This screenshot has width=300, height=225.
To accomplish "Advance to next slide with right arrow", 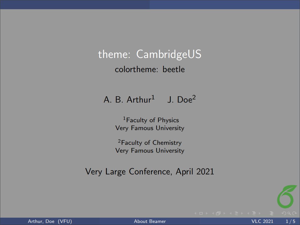I will point(207,213).
